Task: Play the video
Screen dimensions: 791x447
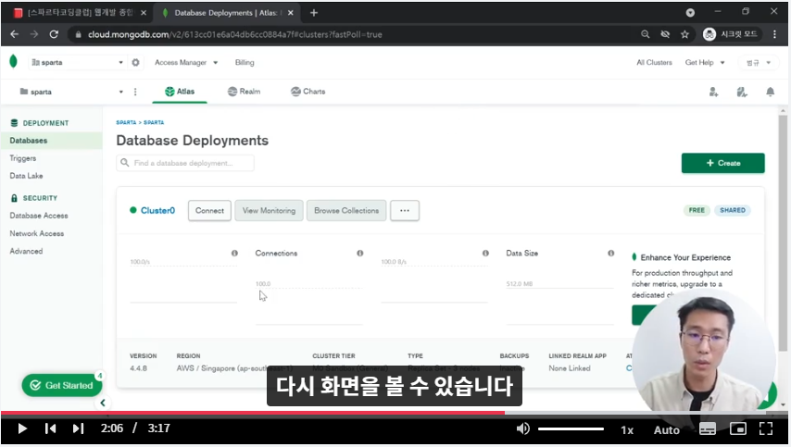Action: tap(22, 428)
